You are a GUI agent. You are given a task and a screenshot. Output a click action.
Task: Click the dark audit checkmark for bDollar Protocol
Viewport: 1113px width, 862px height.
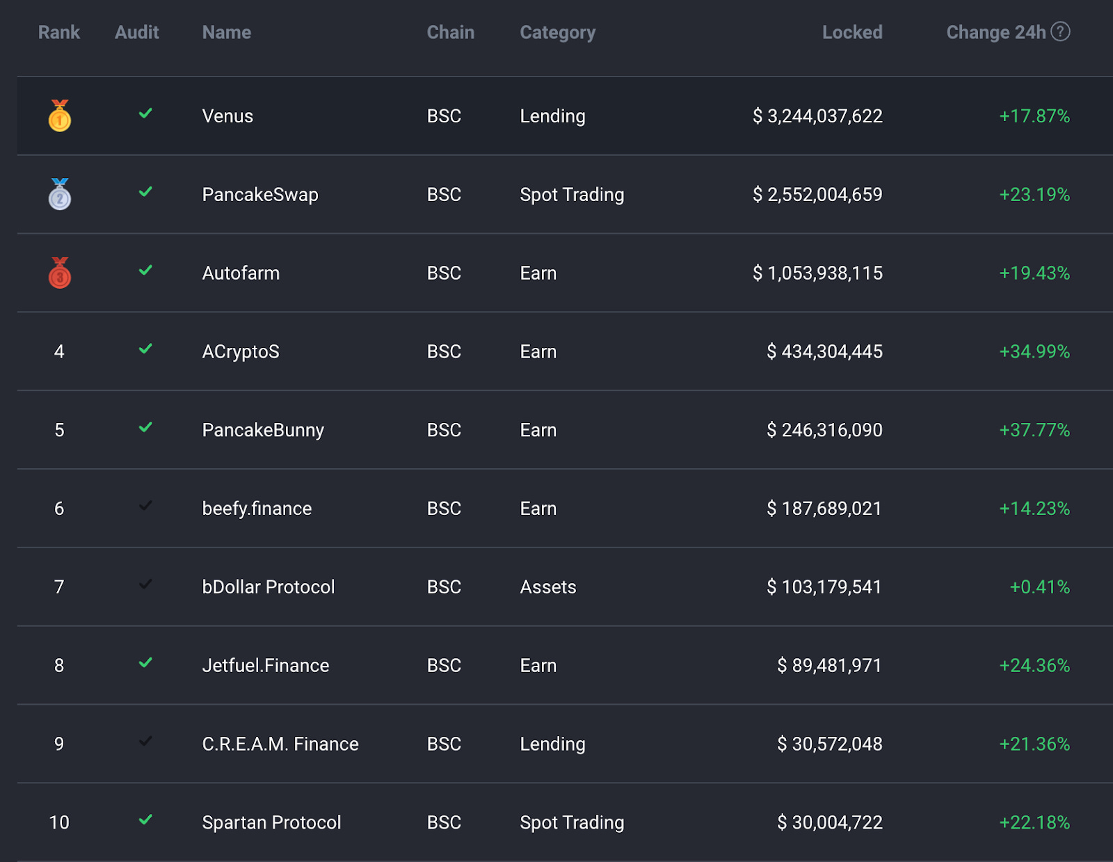coord(145,584)
